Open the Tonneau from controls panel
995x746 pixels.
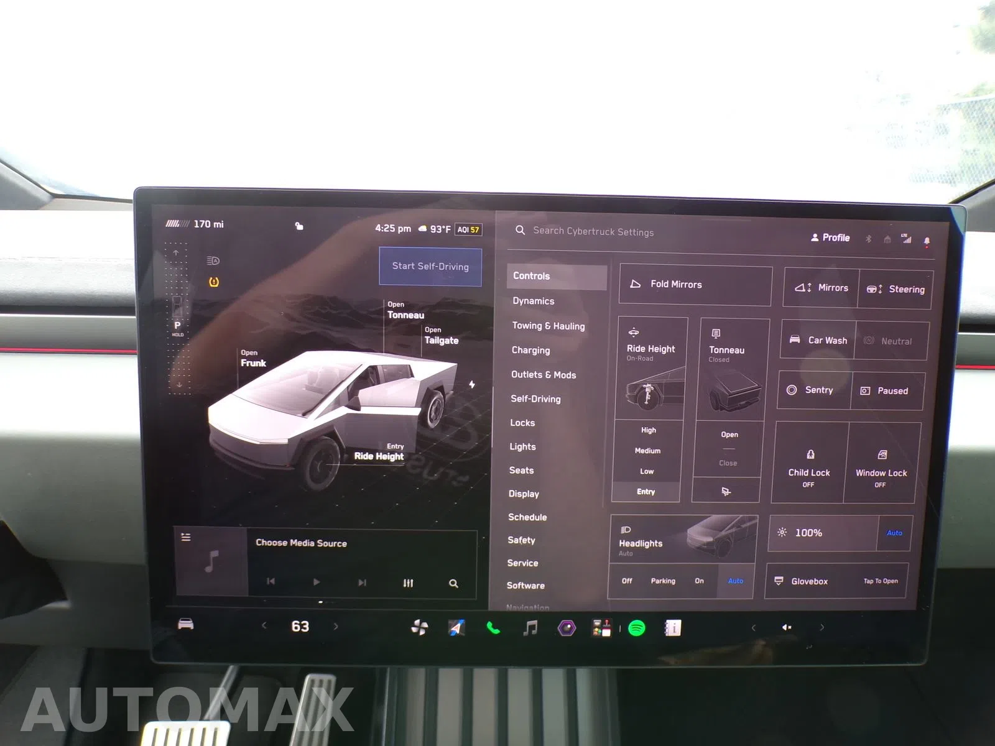click(x=729, y=435)
